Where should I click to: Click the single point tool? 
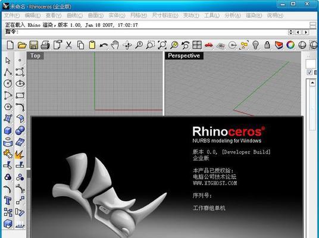click(x=20, y=60)
